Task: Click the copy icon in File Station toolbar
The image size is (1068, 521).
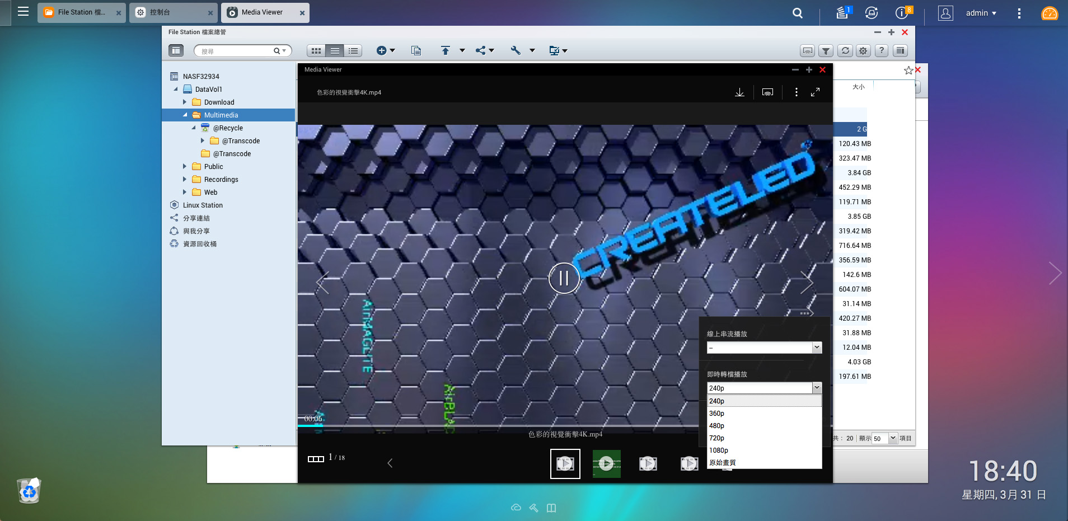Action: point(416,50)
